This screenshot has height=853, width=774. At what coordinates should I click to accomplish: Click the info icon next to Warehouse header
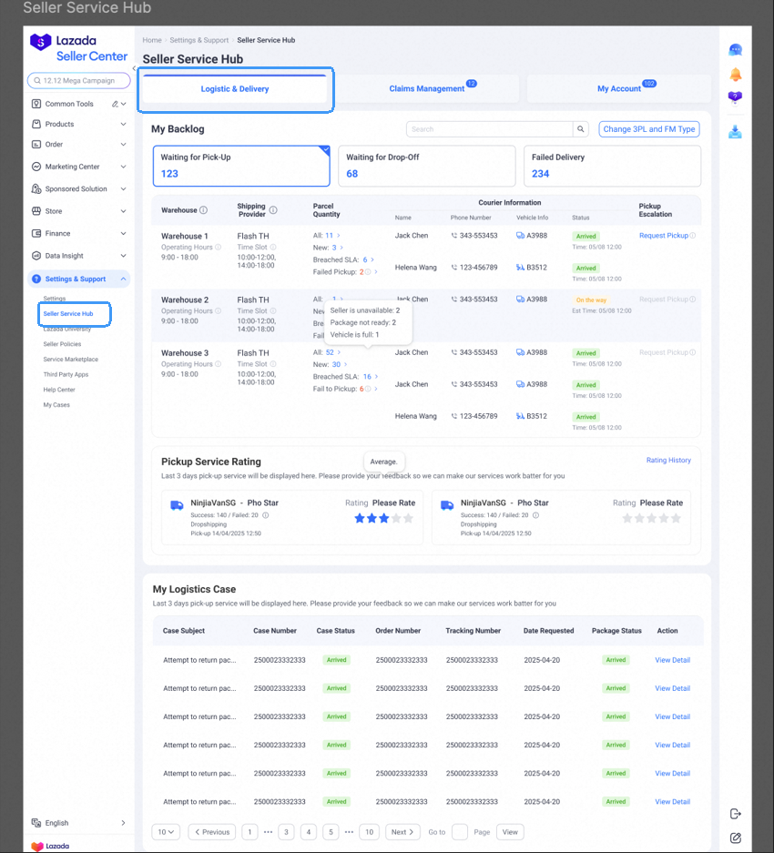point(203,210)
